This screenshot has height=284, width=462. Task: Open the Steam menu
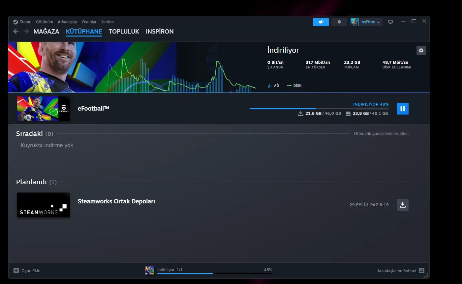pyautogui.click(x=25, y=22)
